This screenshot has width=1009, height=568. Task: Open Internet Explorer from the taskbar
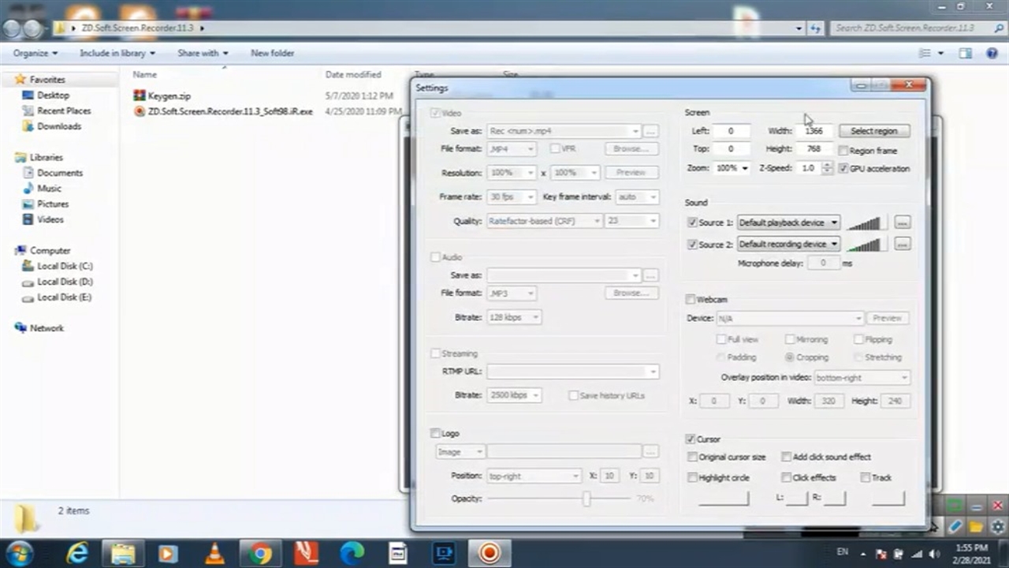click(x=77, y=553)
